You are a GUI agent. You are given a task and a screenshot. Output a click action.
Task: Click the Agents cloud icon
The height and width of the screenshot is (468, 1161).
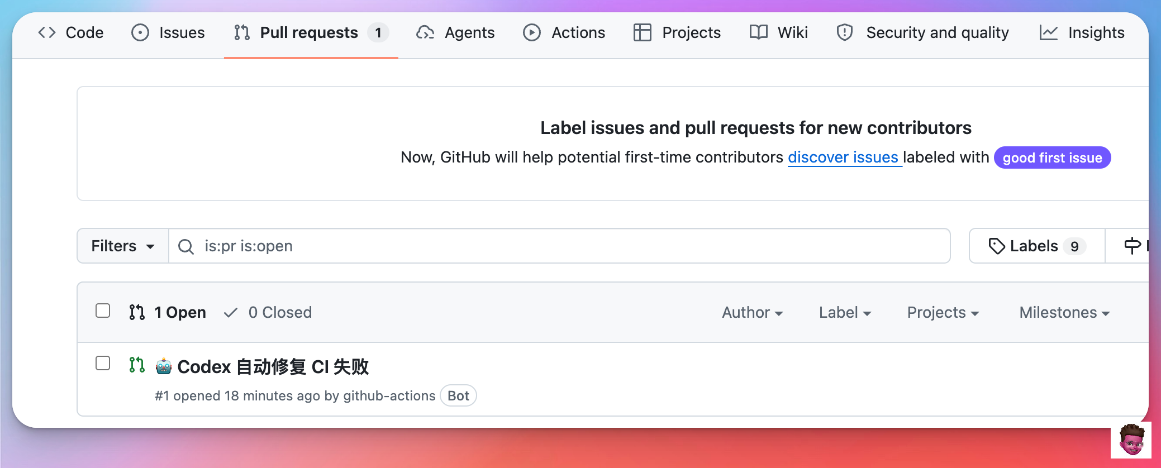425,32
